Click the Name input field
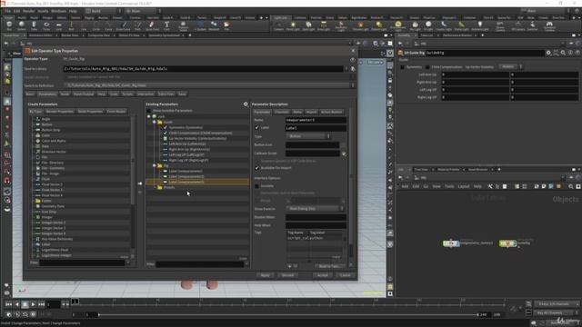 316,120
